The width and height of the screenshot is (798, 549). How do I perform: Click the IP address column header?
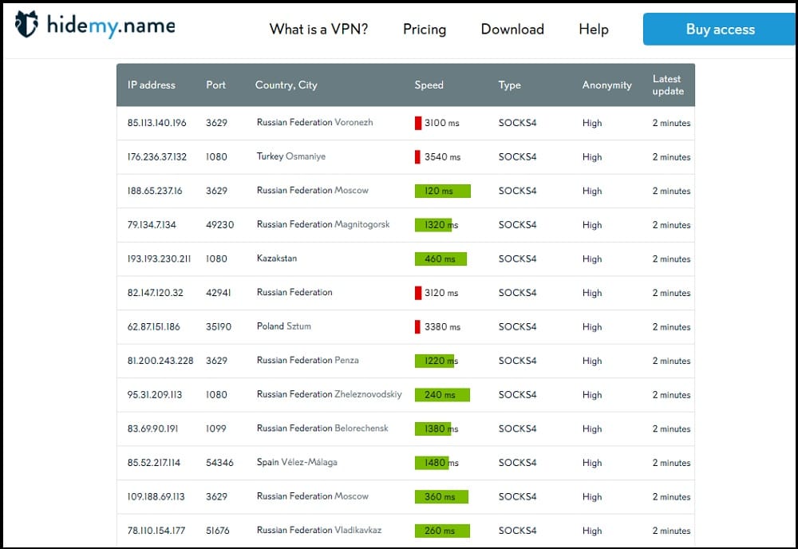click(151, 85)
